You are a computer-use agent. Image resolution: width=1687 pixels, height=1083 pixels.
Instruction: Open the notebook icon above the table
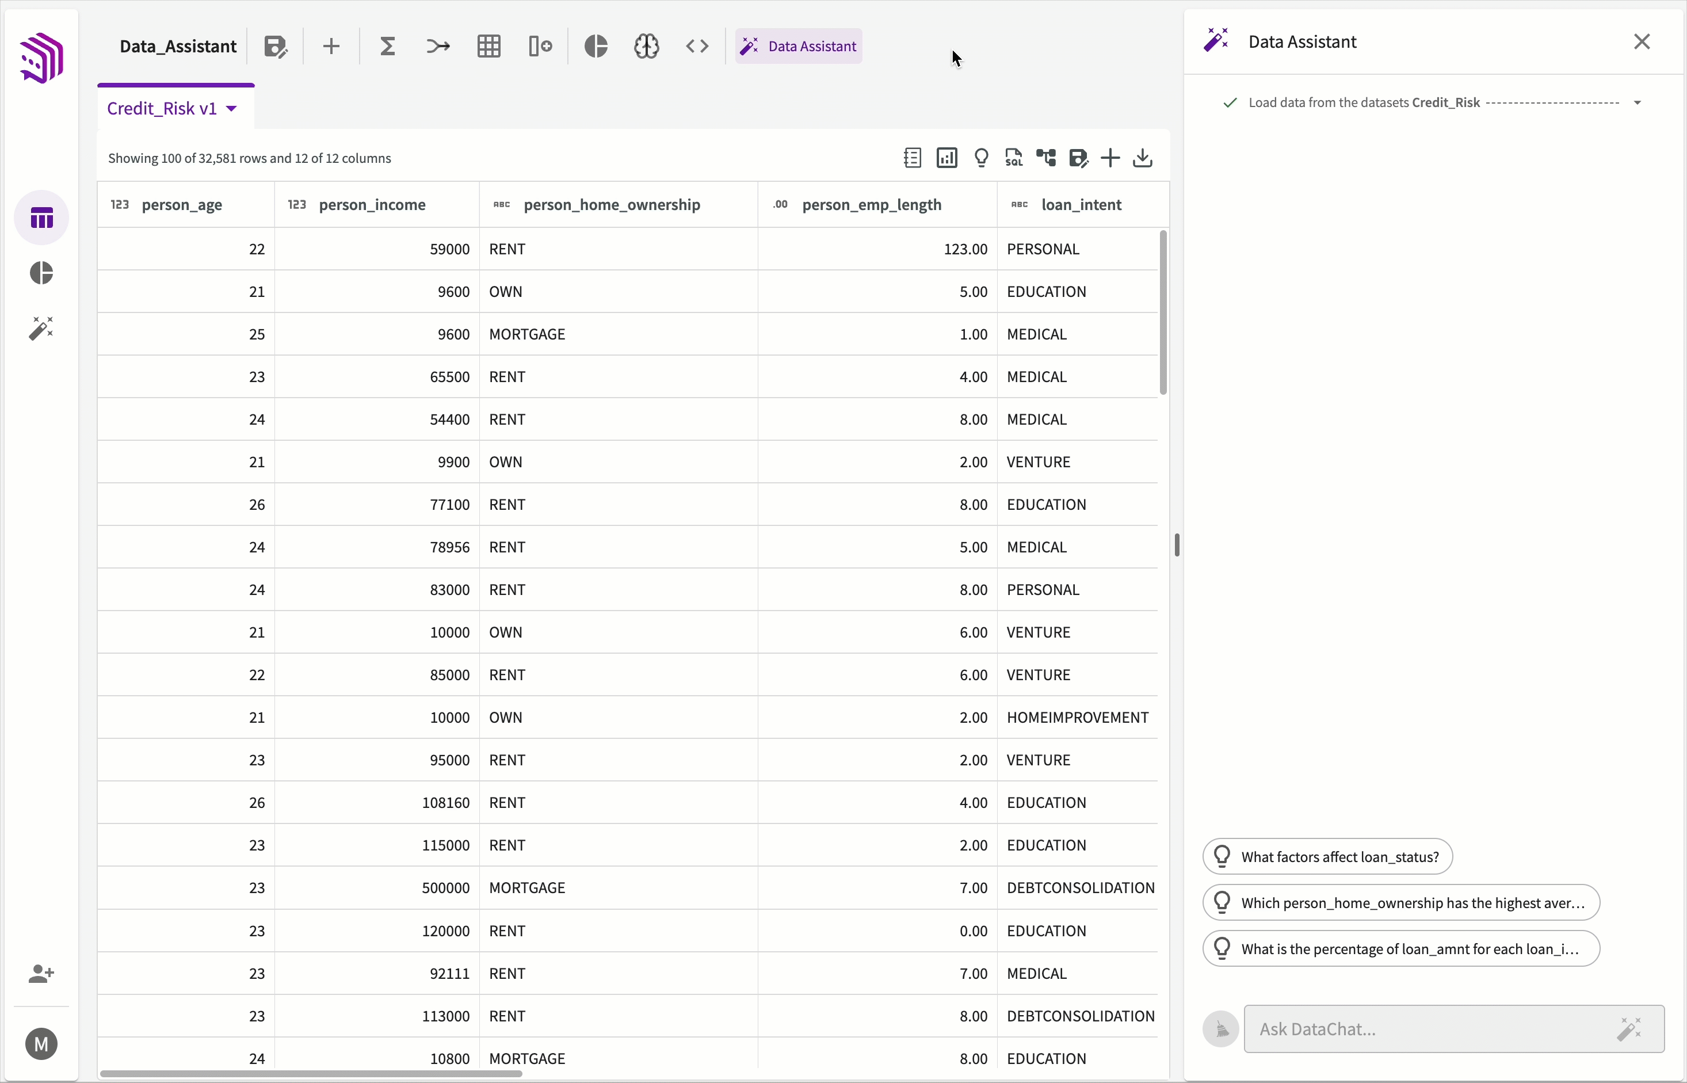coord(912,158)
